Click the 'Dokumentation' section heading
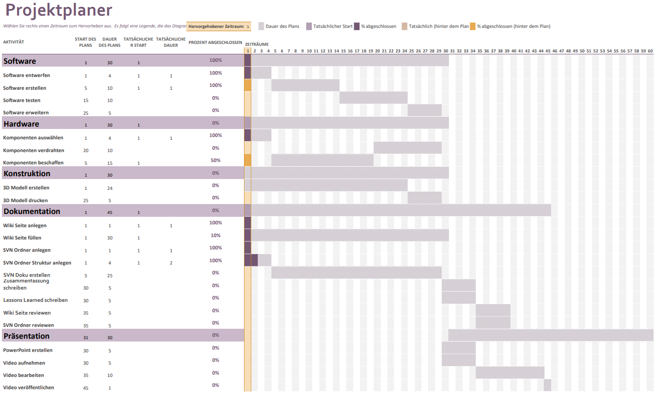657x393 pixels. pyautogui.click(x=32, y=212)
